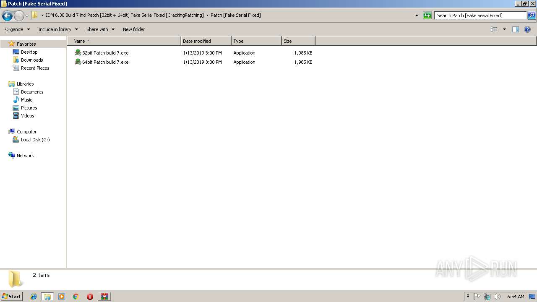Click the Help question mark icon
Viewport: 537px width, 302px height.
(528, 29)
